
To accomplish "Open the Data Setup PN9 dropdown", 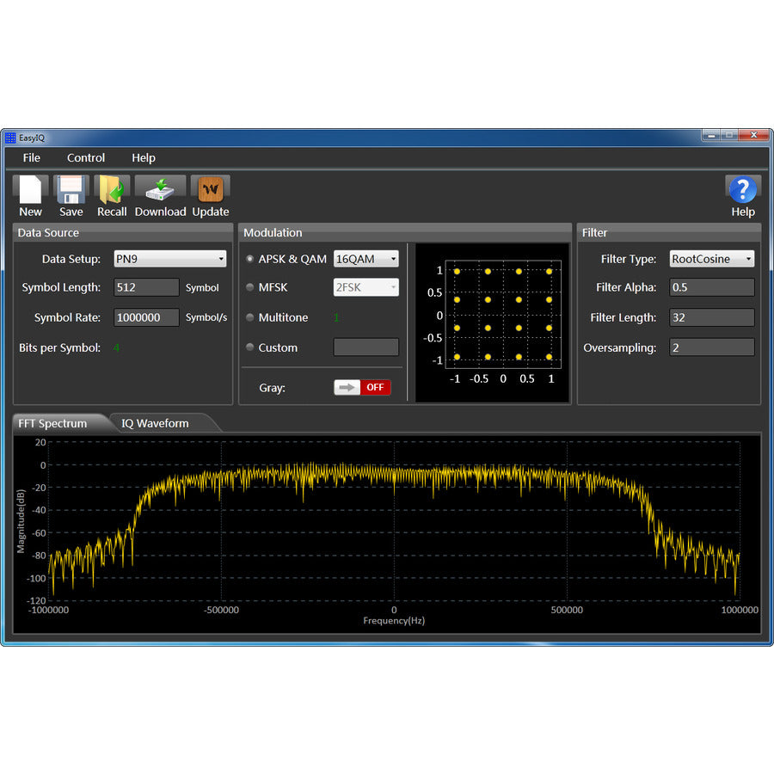I will (x=169, y=258).
